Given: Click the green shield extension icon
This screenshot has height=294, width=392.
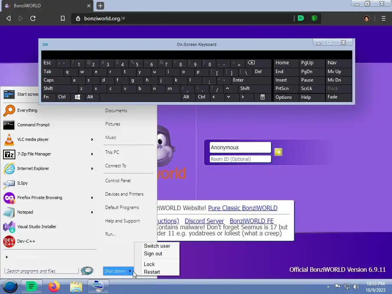Looking at the screenshot, I should point(314,18).
